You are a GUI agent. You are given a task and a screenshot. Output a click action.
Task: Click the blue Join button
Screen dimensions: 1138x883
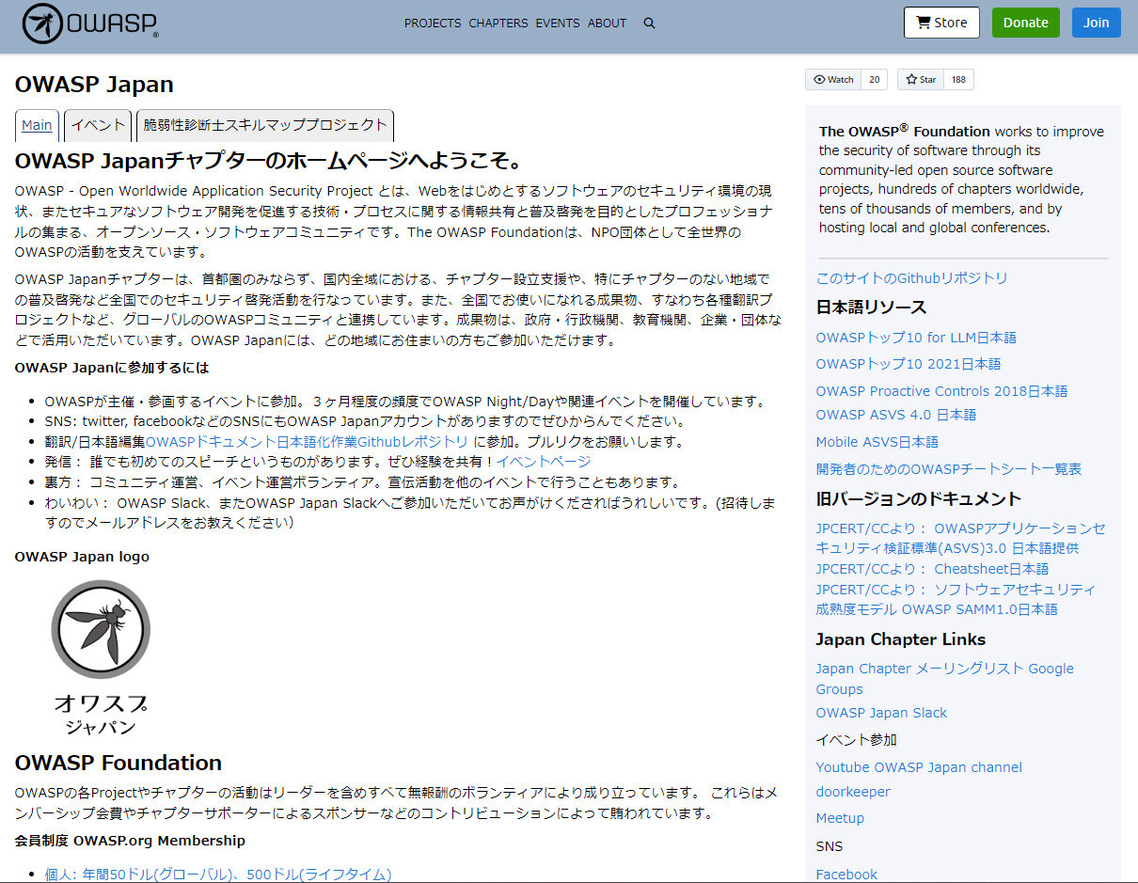(1096, 22)
